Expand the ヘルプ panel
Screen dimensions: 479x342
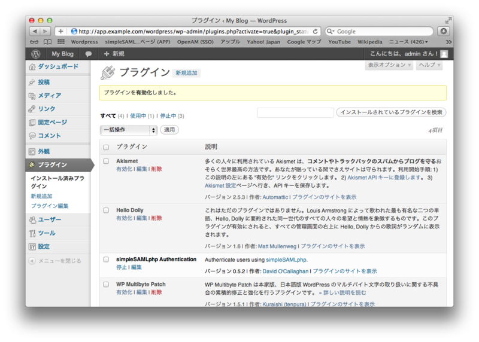click(x=429, y=65)
